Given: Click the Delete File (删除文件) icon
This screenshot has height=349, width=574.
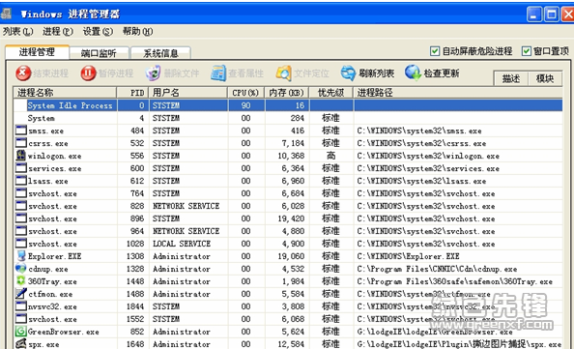Looking at the screenshot, I should click(x=153, y=73).
